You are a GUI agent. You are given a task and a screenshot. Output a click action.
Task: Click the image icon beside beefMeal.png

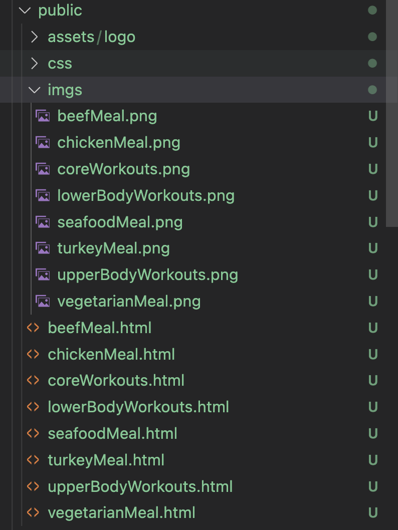43,116
